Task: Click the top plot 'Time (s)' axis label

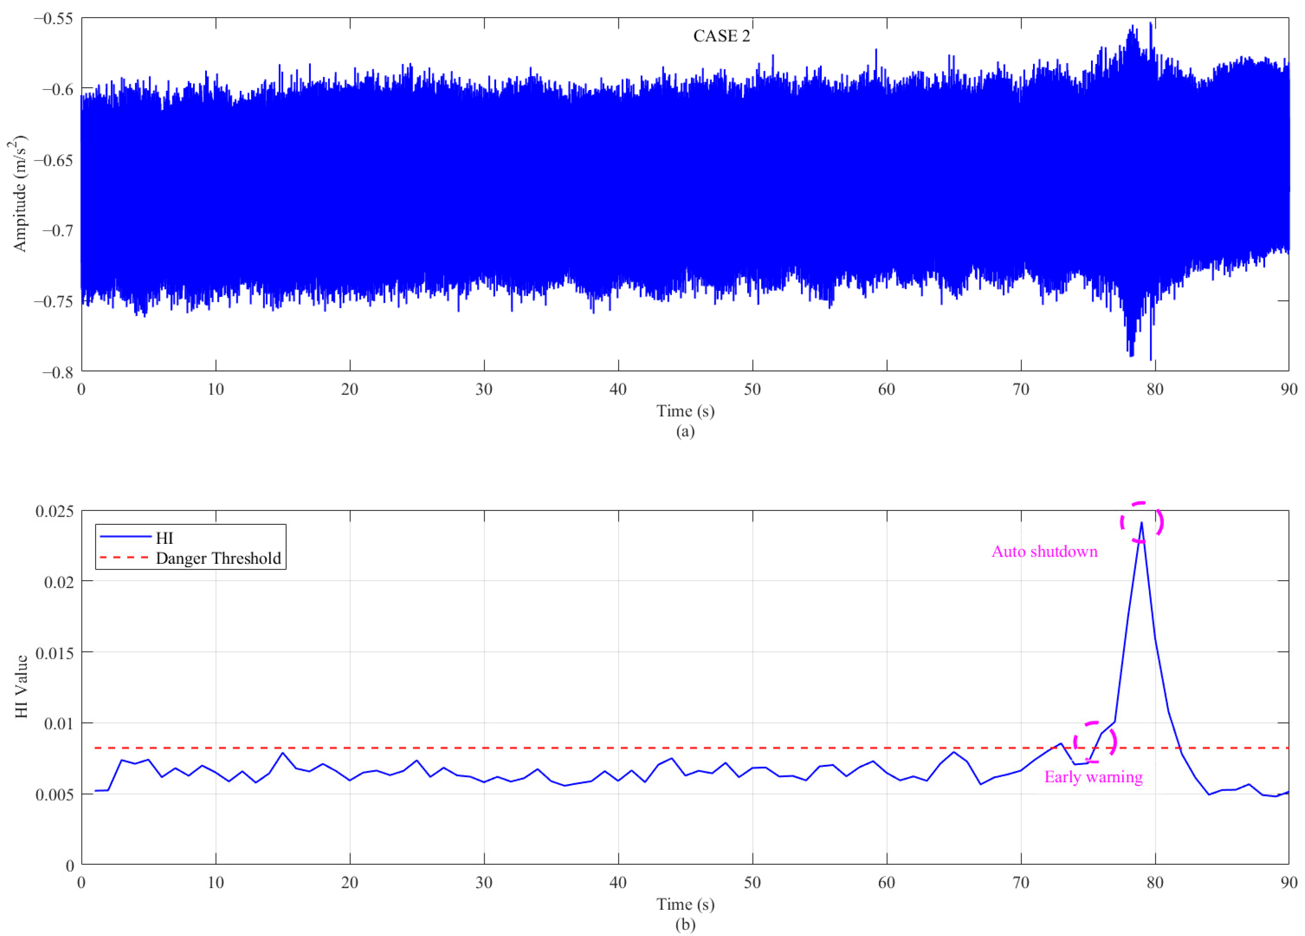Action: click(685, 411)
